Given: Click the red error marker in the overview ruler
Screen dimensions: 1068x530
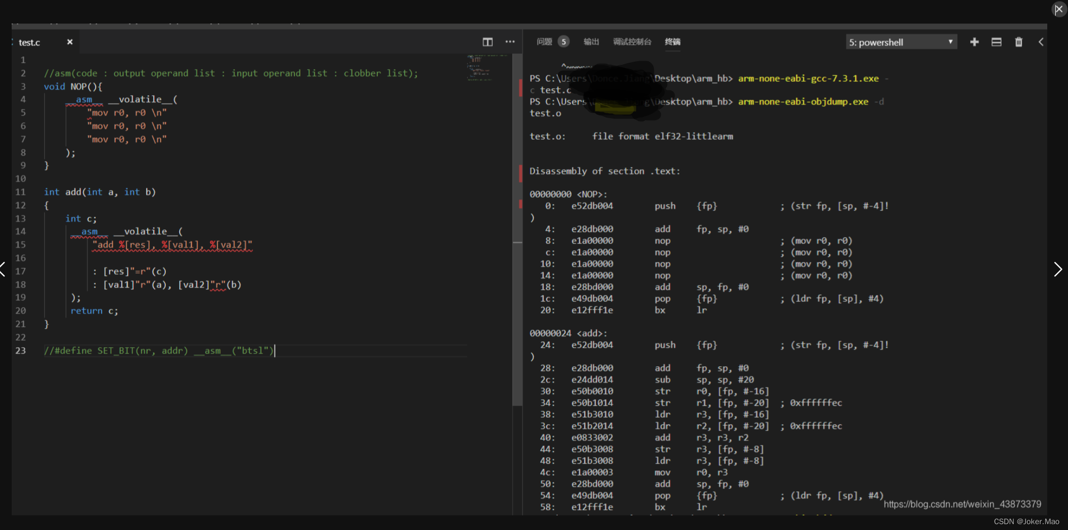Looking at the screenshot, I should (x=520, y=89).
